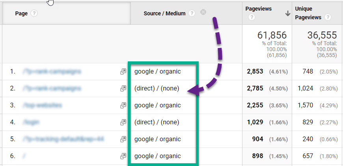Open the blurred page link in row 3
The height and width of the screenshot is (166, 343).
[42, 105]
